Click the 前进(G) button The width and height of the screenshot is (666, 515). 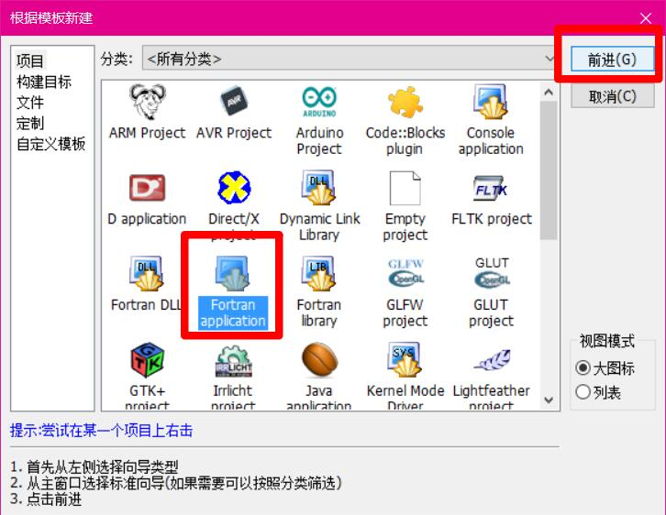tap(612, 60)
